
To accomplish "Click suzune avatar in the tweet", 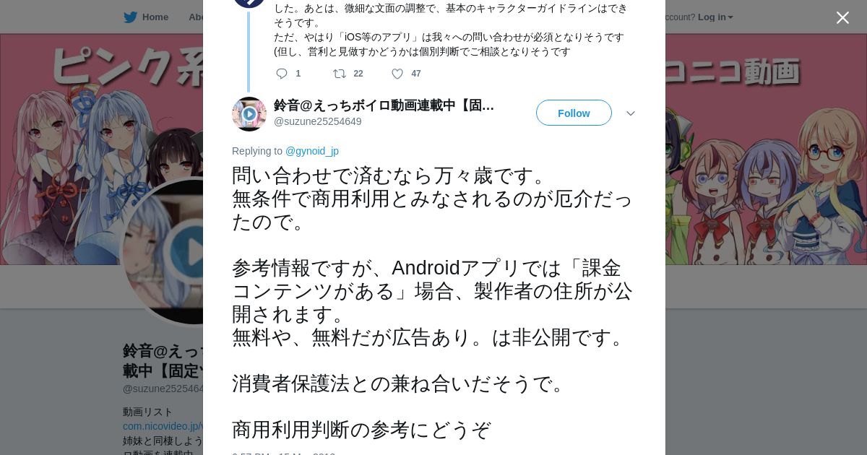I will (249, 114).
